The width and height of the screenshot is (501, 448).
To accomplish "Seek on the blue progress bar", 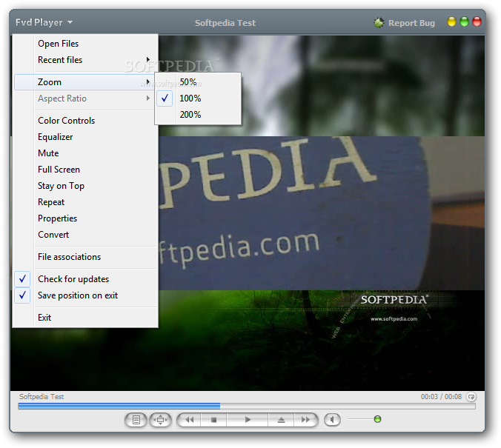I will coord(247,406).
